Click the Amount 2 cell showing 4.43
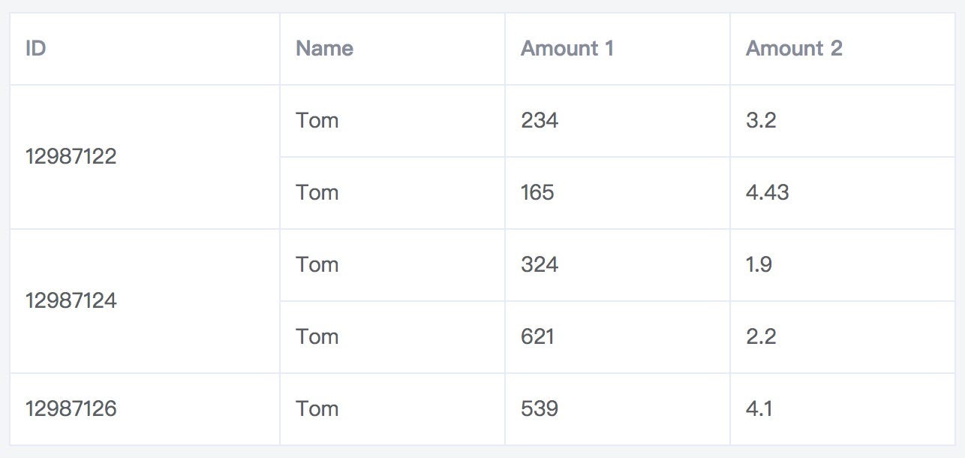The image size is (965, 458). [843, 193]
